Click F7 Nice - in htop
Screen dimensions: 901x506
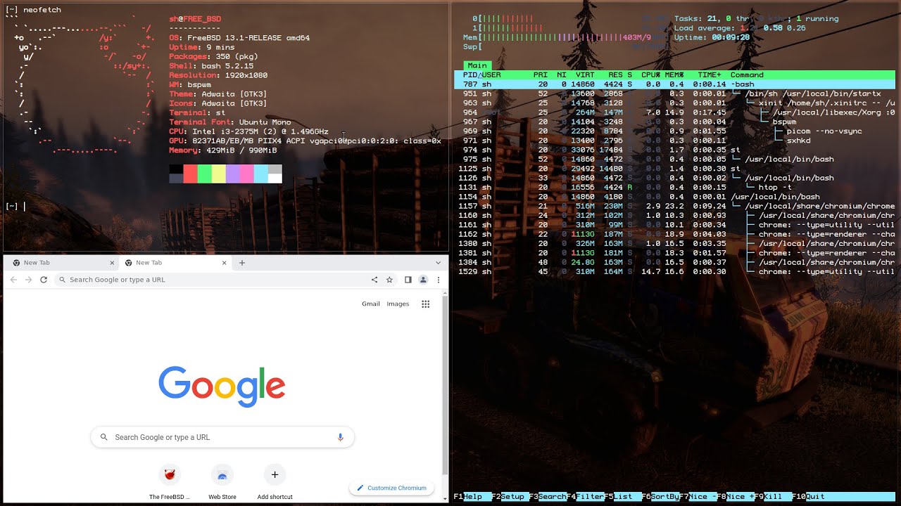pyautogui.click(x=698, y=497)
